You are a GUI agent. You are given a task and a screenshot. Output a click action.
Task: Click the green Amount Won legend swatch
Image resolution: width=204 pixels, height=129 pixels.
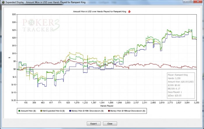click(x=19, y=111)
